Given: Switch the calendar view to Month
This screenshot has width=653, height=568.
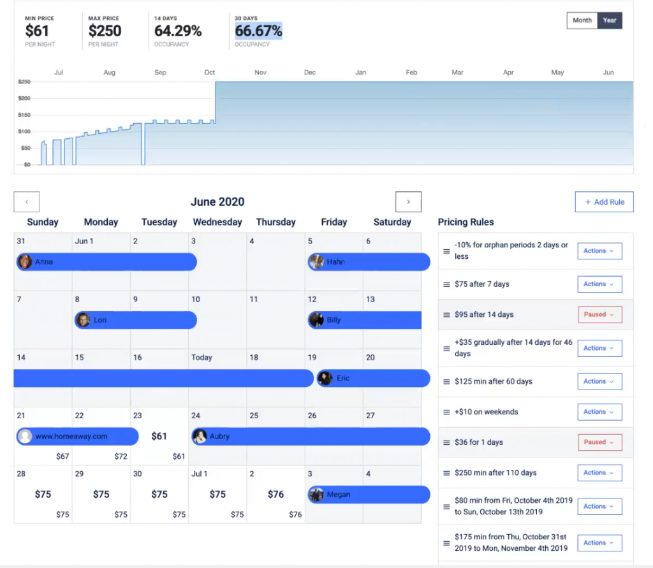Looking at the screenshot, I should 581,20.
